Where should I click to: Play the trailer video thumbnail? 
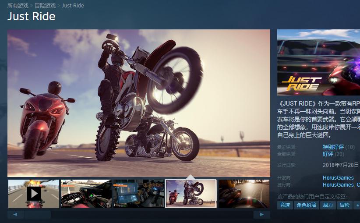pos(34,194)
